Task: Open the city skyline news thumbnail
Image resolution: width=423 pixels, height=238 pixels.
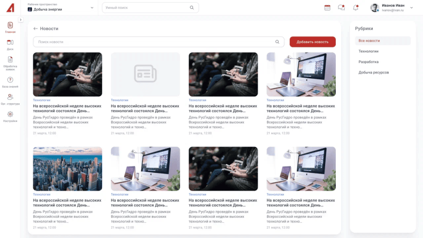Action: (x=67, y=169)
